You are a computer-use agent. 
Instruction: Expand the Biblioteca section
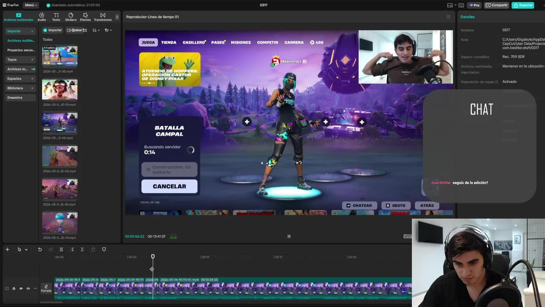tap(20, 88)
